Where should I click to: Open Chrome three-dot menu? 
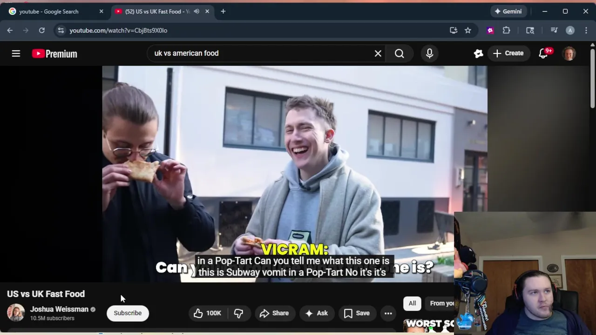(586, 30)
